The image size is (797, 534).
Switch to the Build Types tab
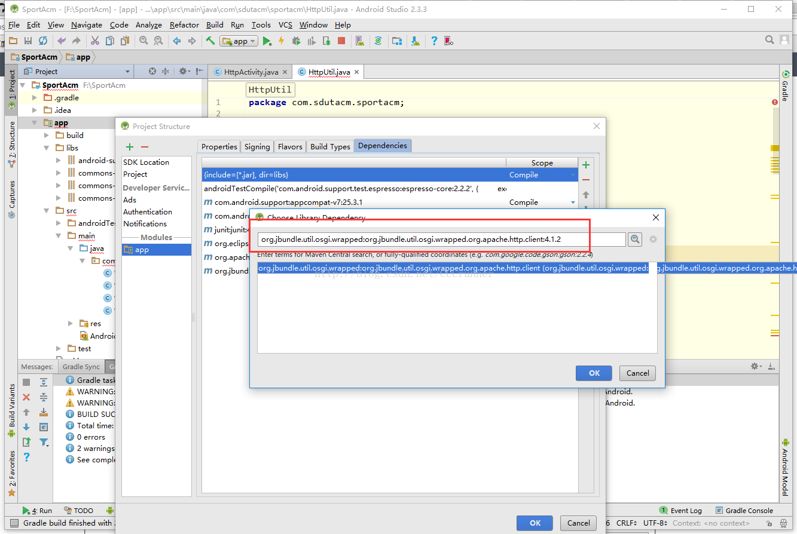click(330, 146)
